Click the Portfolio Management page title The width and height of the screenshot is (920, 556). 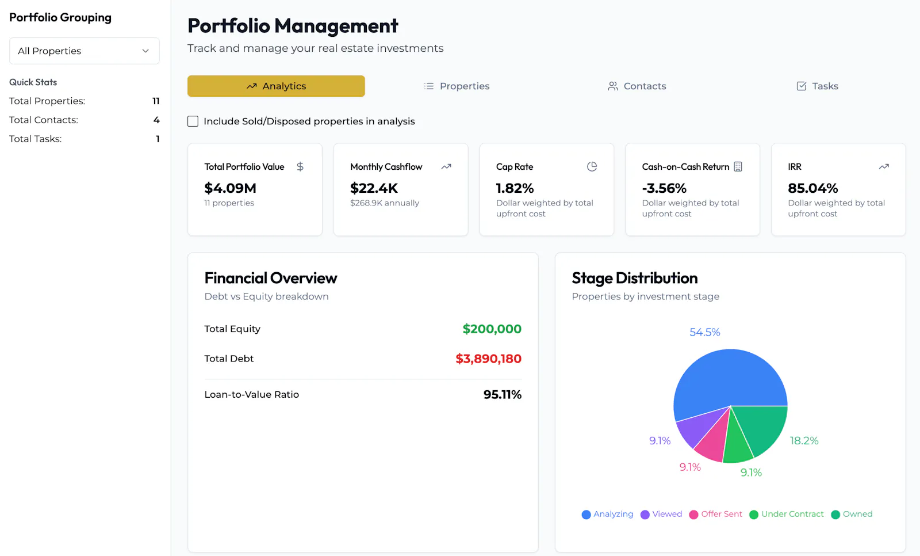tap(293, 26)
